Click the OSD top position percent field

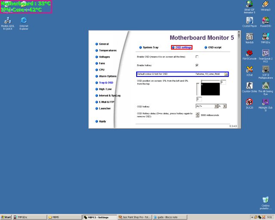pyautogui.click(x=199, y=99)
